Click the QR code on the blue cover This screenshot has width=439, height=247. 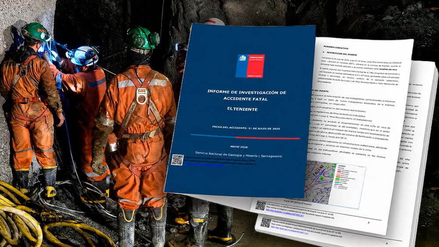(x=177, y=160)
